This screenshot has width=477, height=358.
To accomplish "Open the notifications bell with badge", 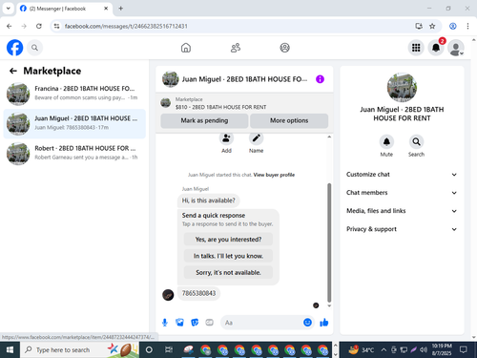I will click(436, 48).
